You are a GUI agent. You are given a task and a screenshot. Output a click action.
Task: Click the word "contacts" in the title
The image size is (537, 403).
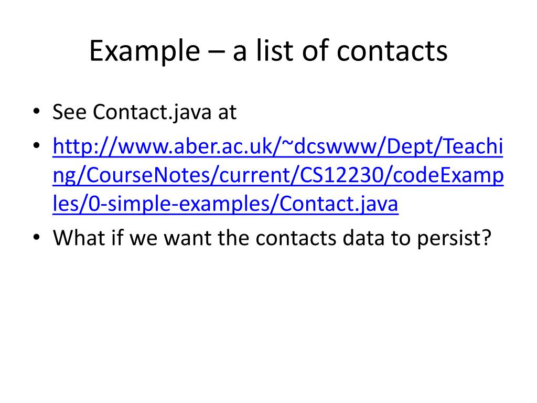tap(392, 51)
